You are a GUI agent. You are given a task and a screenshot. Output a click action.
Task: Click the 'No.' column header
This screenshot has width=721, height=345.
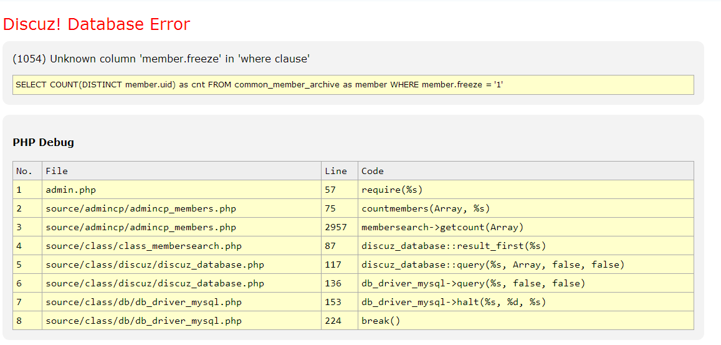click(x=27, y=171)
